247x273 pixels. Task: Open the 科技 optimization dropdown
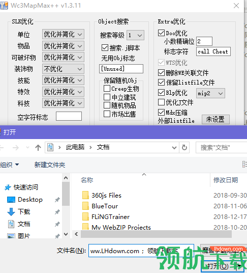click(x=63, y=103)
